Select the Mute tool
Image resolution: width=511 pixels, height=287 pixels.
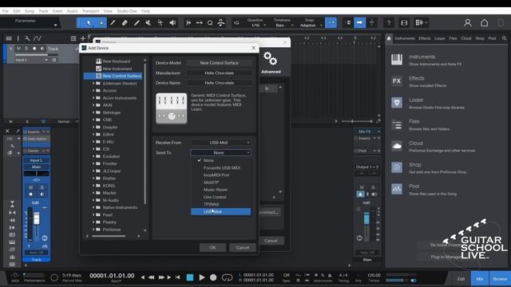click(x=149, y=23)
